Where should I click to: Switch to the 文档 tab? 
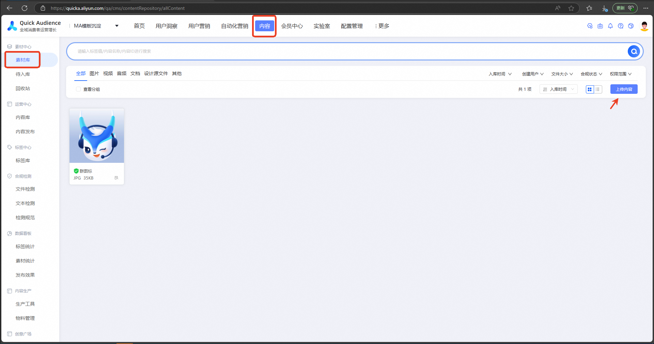click(135, 73)
